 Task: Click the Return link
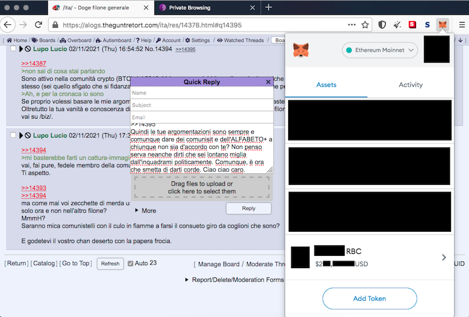(16, 263)
